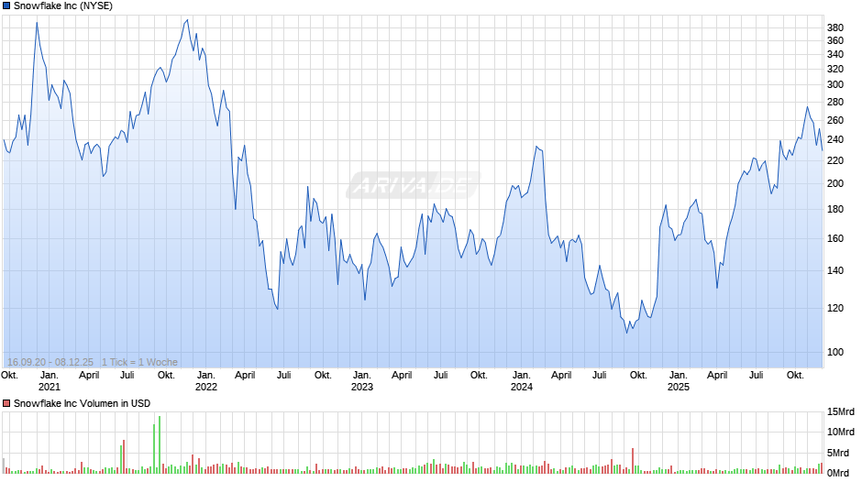The image size is (862, 482).
Task: Click the 0Mrd volume axis label
Action: (838, 473)
